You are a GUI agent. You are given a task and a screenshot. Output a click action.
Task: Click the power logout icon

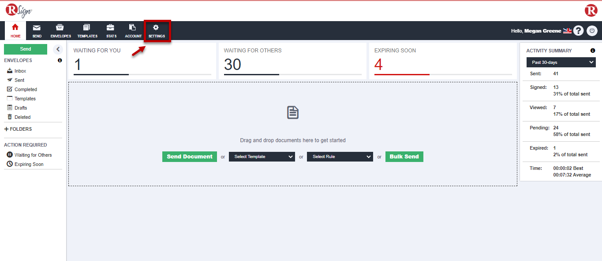click(592, 31)
